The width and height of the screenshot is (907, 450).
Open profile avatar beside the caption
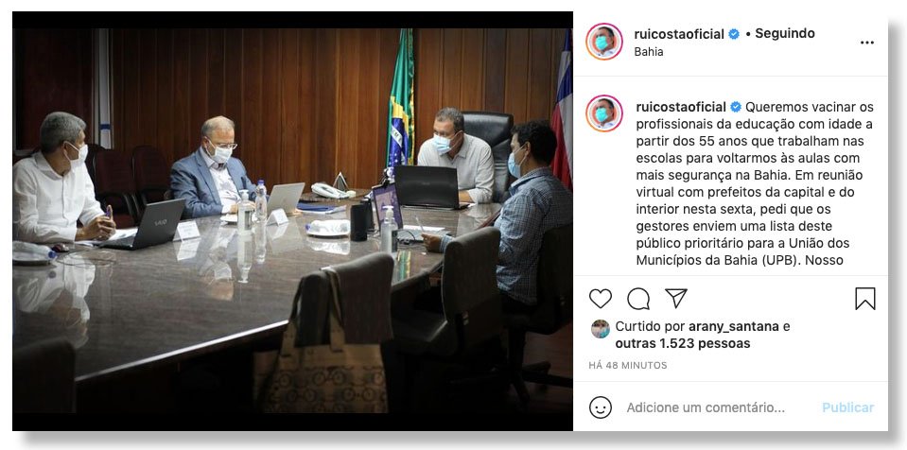click(604, 113)
